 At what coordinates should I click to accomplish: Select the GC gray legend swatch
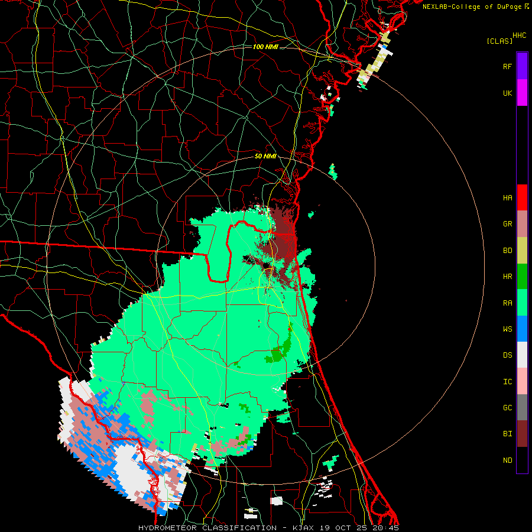click(522, 407)
